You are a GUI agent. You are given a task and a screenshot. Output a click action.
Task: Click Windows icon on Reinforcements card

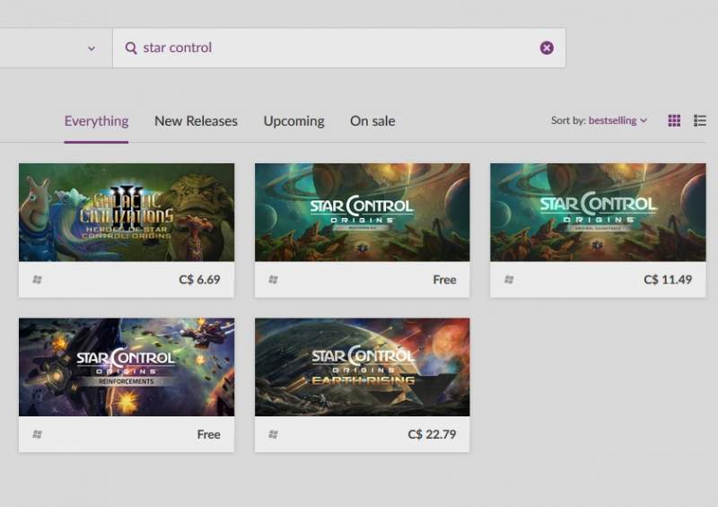pyautogui.click(x=37, y=434)
